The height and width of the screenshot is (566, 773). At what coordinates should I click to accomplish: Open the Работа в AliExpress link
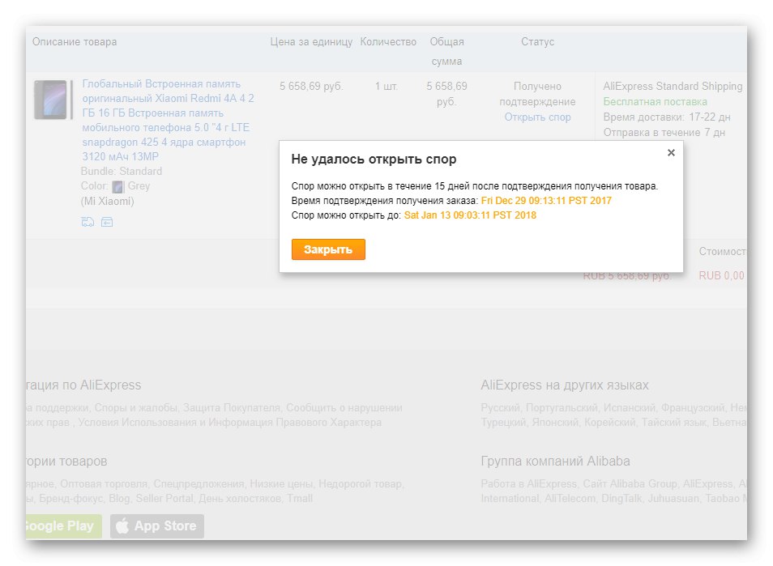pyautogui.click(x=528, y=484)
